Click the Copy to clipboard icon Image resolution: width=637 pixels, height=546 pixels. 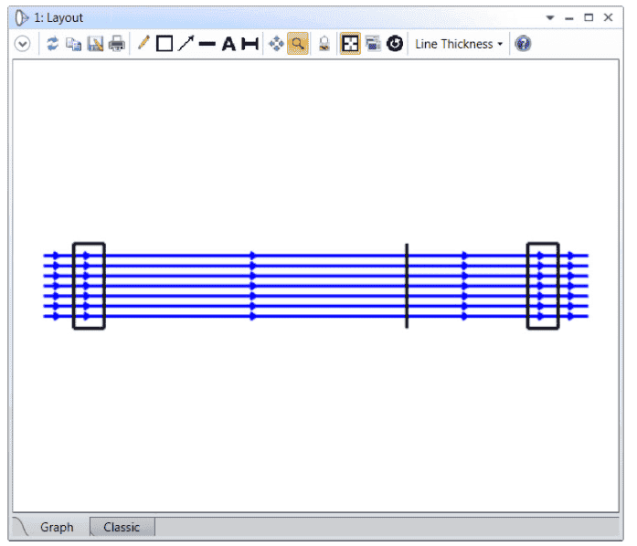pyautogui.click(x=73, y=44)
